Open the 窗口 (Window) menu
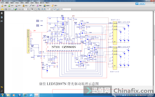 [x=42, y=3]
